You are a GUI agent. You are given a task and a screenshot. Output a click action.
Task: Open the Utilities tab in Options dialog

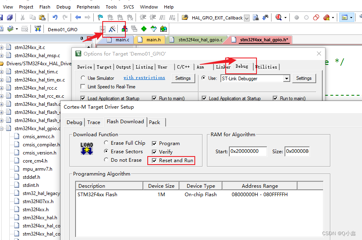point(266,67)
